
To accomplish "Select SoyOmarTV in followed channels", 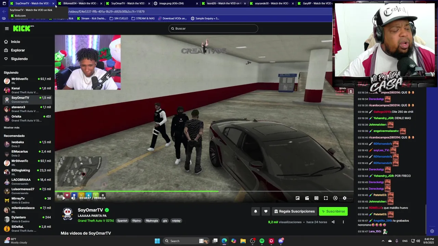I will point(27,99).
